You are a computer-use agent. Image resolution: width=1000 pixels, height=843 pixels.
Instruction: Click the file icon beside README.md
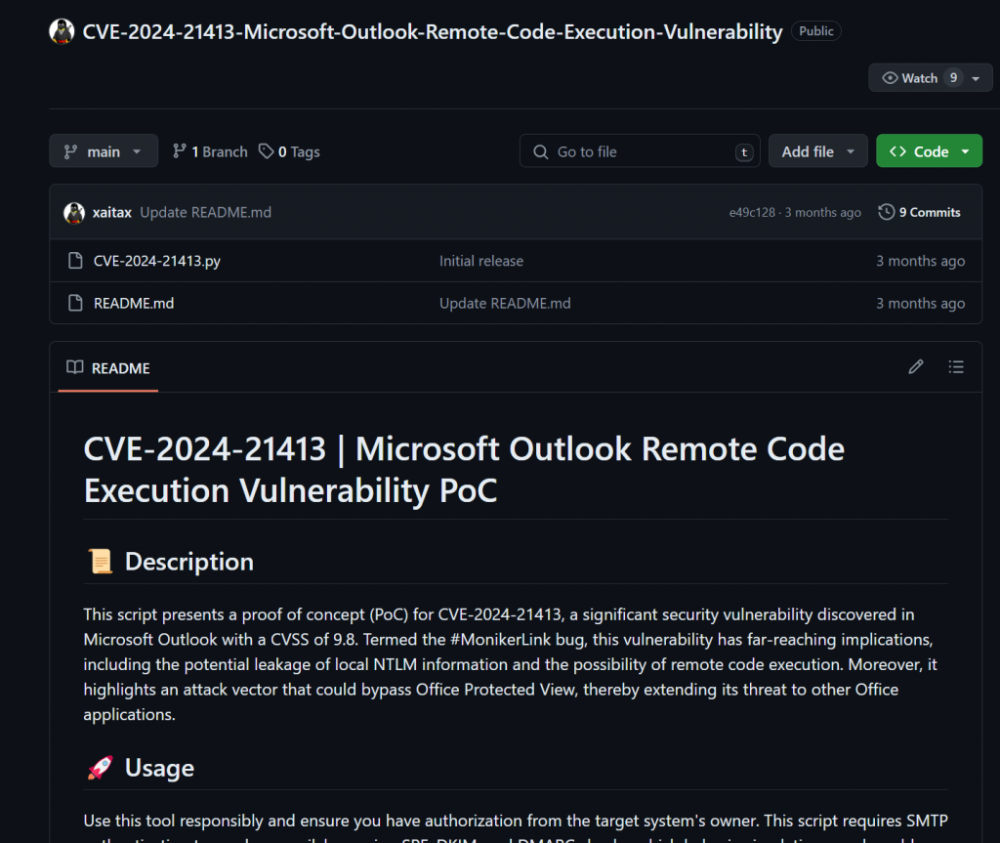[75, 303]
